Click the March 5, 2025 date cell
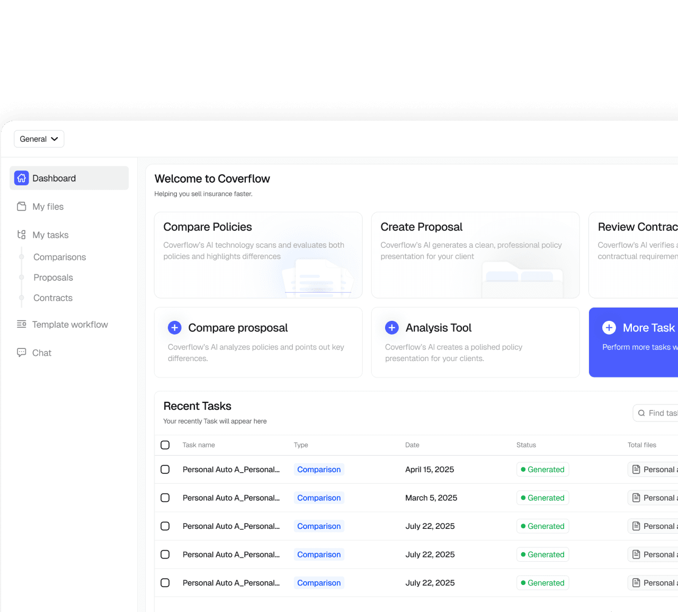Image resolution: width=678 pixels, height=612 pixels. pyautogui.click(x=431, y=498)
